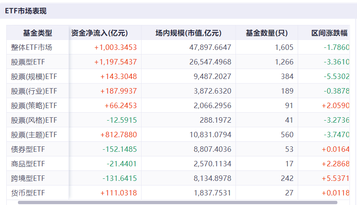Click the net inflow value +1,003.3453
This screenshot has height=205, width=357.
pos(115,47)
